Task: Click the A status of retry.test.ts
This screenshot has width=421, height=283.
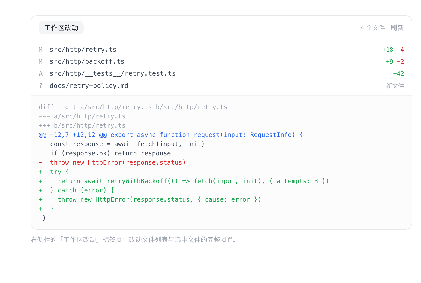Action: (x=41, y=73)
